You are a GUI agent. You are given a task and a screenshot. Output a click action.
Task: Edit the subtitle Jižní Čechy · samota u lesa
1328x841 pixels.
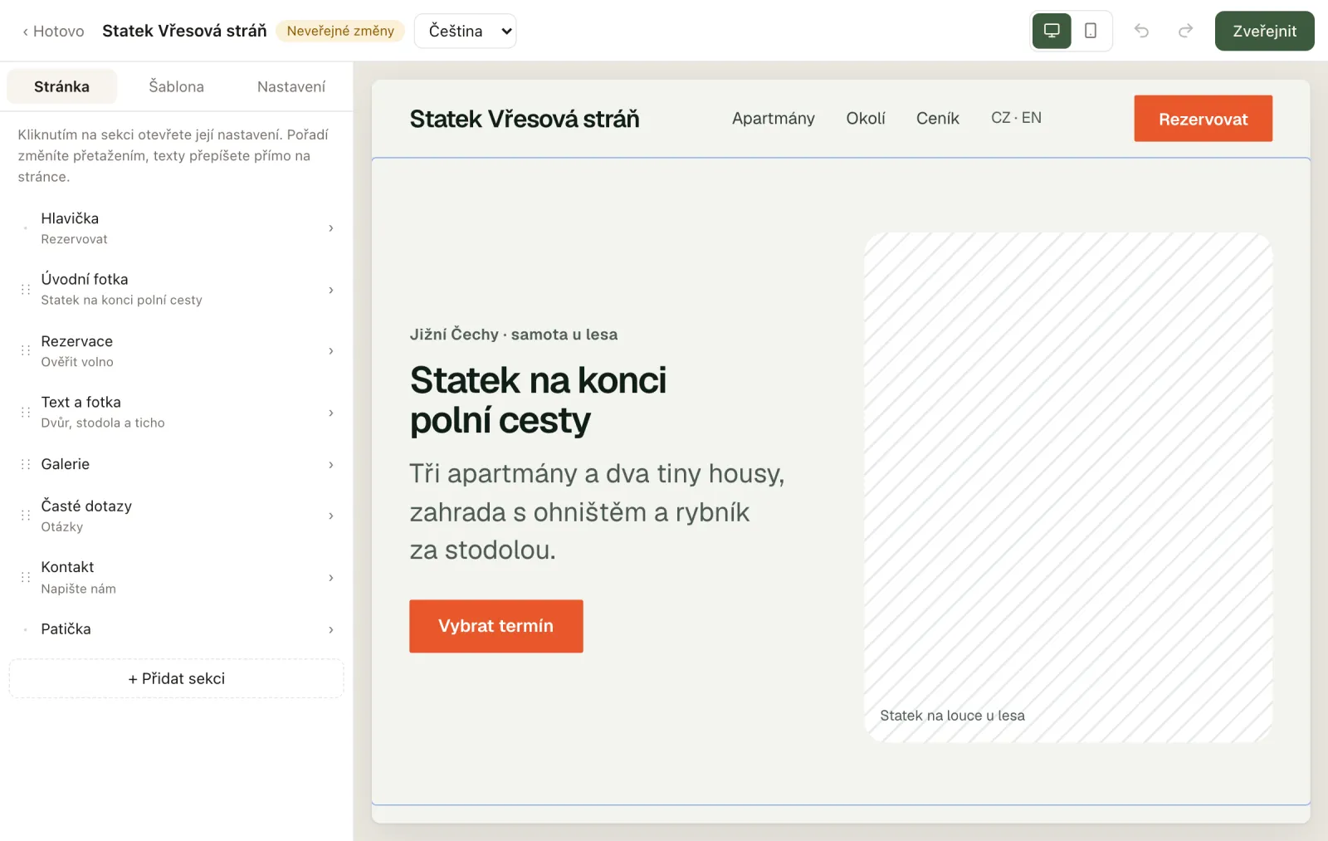click(514, 335)
